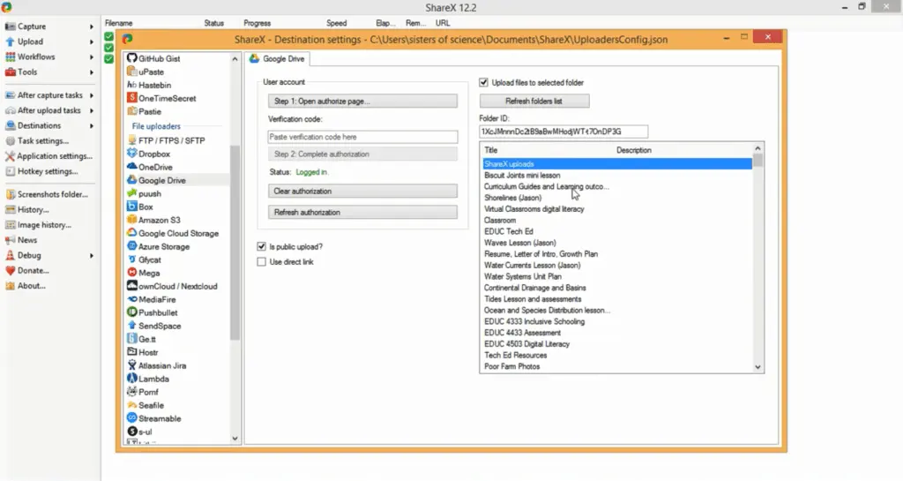The width and height of the screenshot is (903, 481).
Task: Click the Box uploader icon
Action: point(132,207)
